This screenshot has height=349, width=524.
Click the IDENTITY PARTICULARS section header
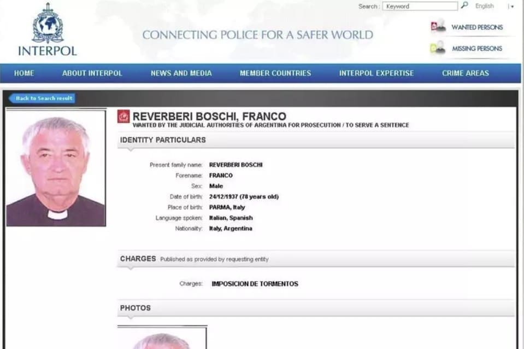(316, 140)
